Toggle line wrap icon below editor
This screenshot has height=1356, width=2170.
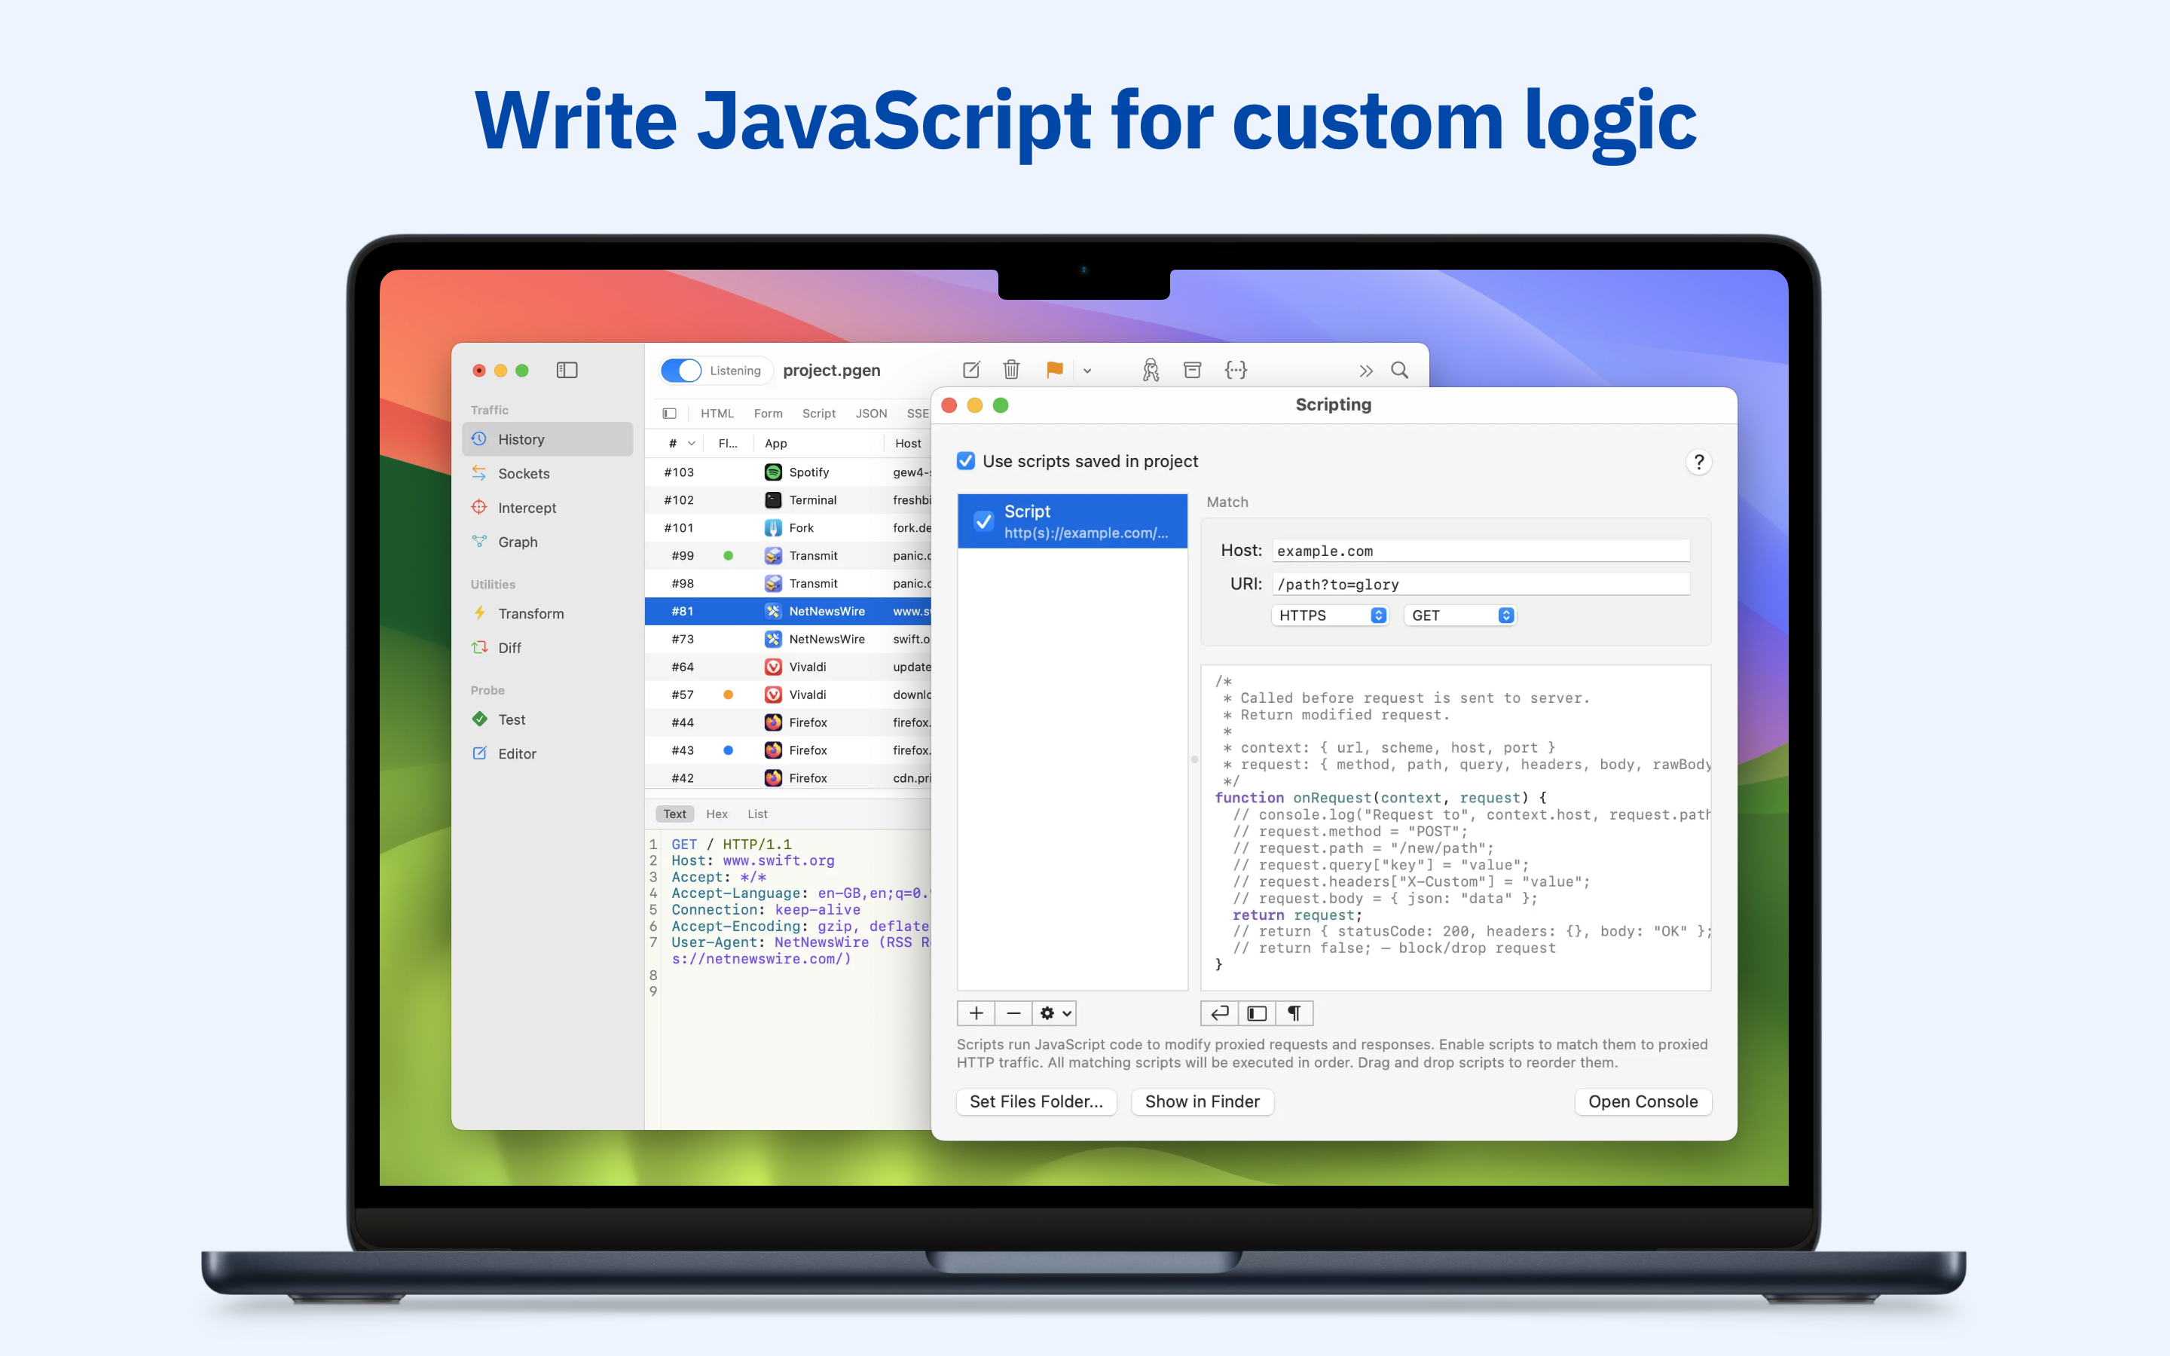pyautogui.click(x=1220, y=1013)
